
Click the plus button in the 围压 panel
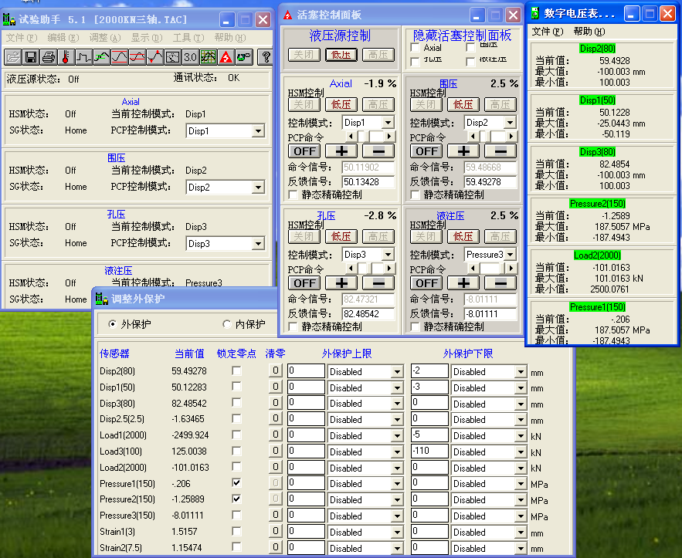[463, 151]
